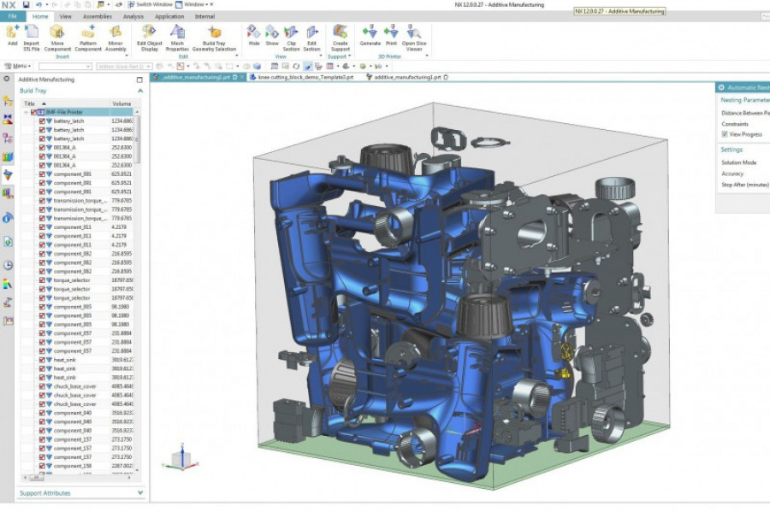This screenshot has height=512, width=770.
Task: Switch to the Application ribbon tab
Action: point(169,16)
